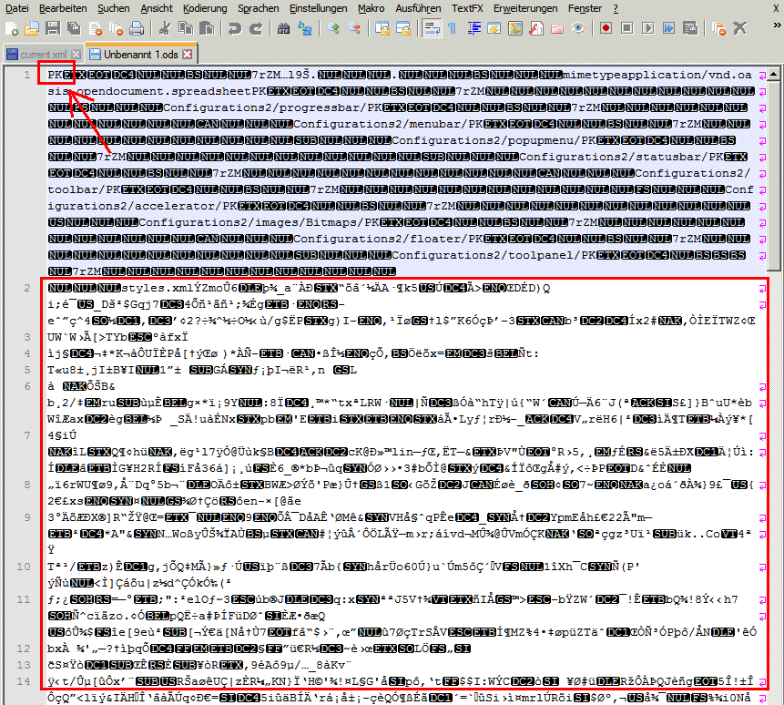Paste with the clipboard icon
784x705 pixels.
[x=206, y=28]
